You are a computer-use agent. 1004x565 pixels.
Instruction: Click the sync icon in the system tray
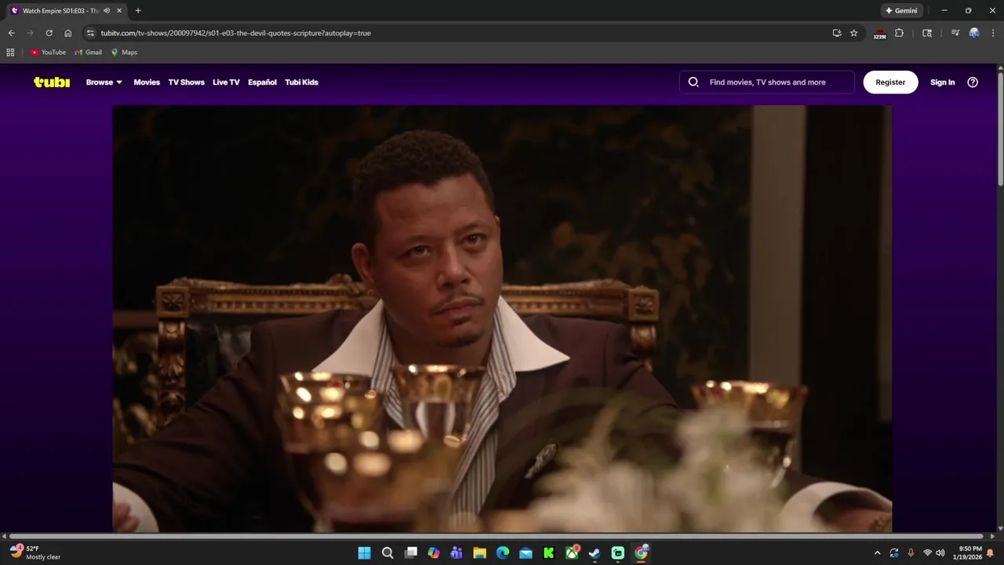pyautogui.click(x=894, y=552)
